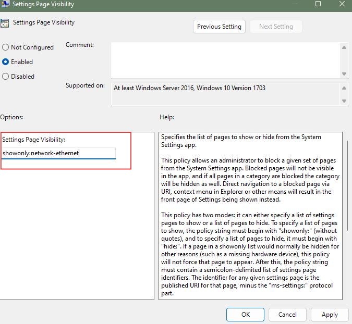The image size is (352, 324).
Task: Select the Not Configured radio button
Action: coord(6,47)
